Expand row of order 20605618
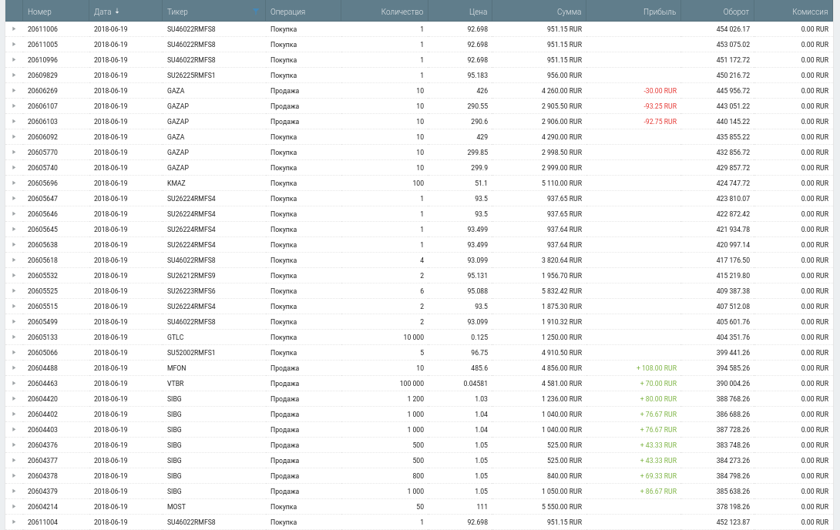The image size is (840, 530). [14, 260]
